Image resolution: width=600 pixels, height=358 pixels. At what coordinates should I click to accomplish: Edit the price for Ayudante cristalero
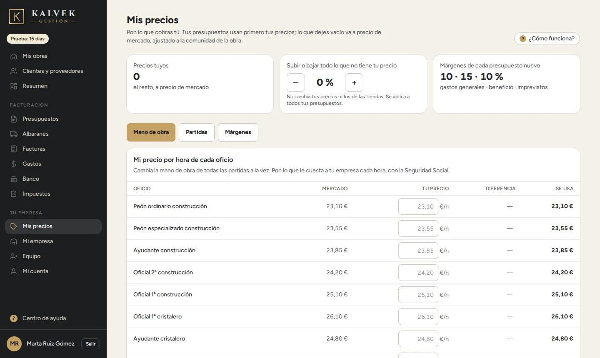[x=418, y=339]
